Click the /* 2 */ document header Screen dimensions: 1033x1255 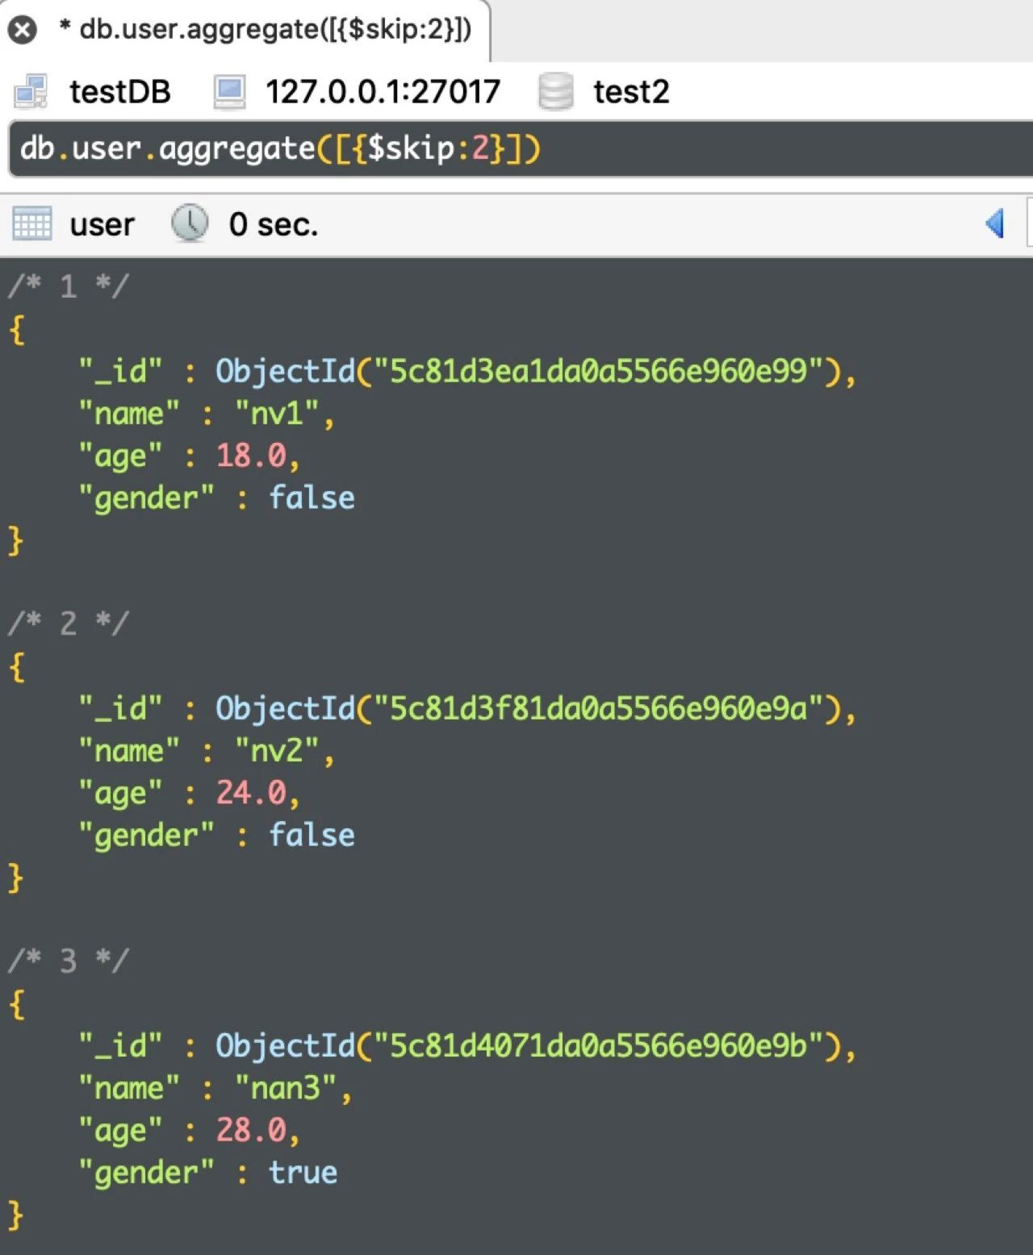68,623
